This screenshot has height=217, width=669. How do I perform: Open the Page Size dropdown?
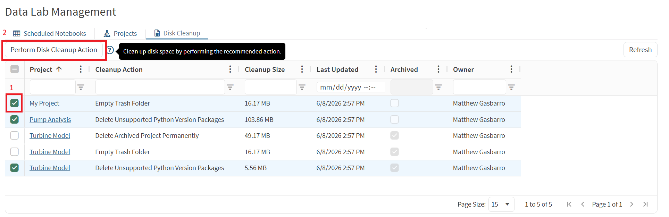[x=501, y=204]
